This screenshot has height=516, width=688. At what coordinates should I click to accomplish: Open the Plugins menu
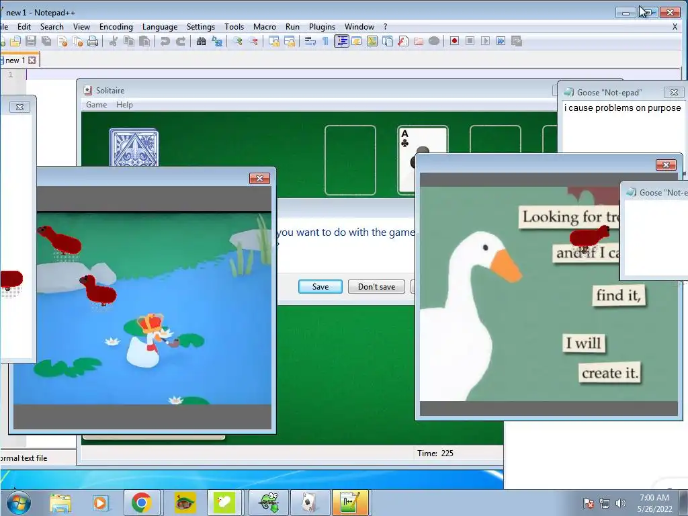[x=322, y=27]
